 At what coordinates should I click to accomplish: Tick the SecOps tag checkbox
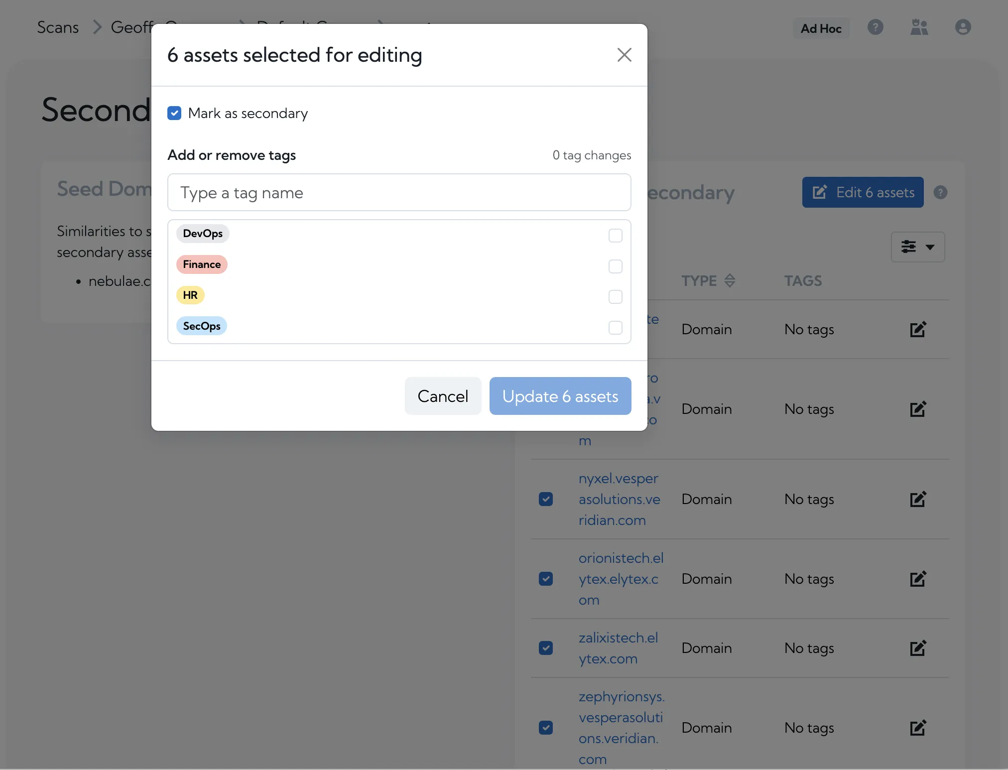[616, 328]
